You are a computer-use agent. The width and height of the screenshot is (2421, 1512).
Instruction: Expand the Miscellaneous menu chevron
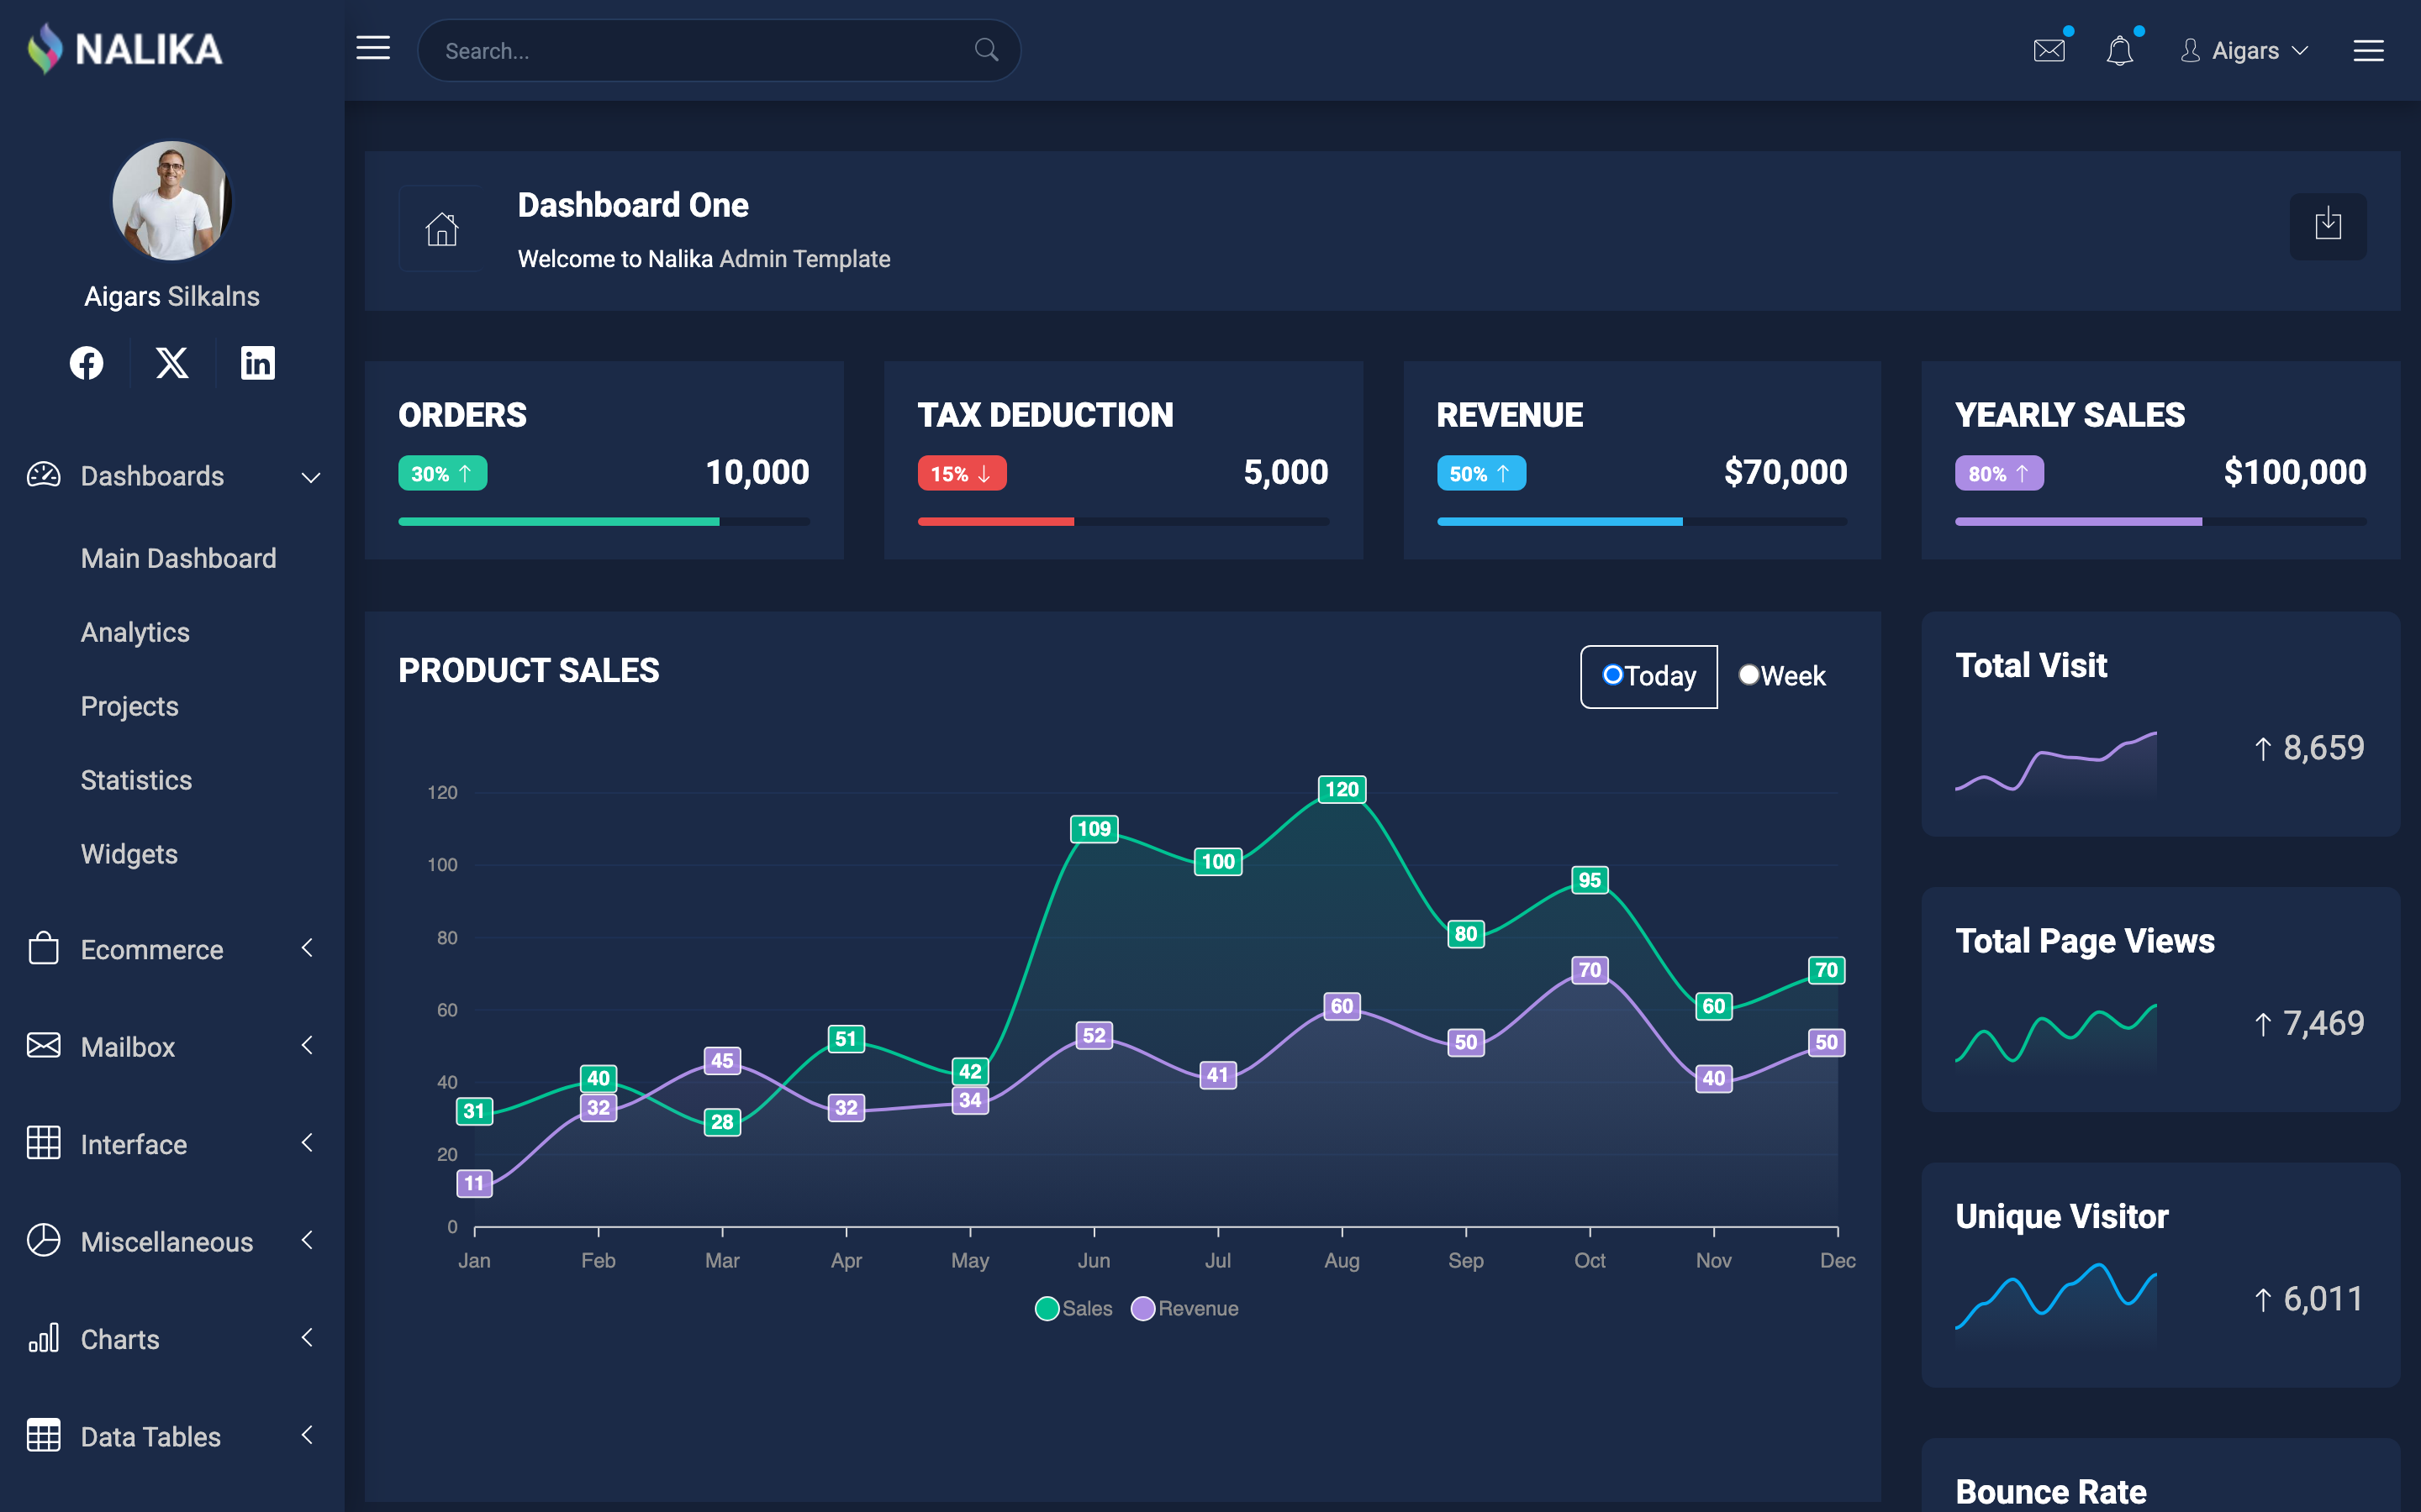(x=307, y=1240)
